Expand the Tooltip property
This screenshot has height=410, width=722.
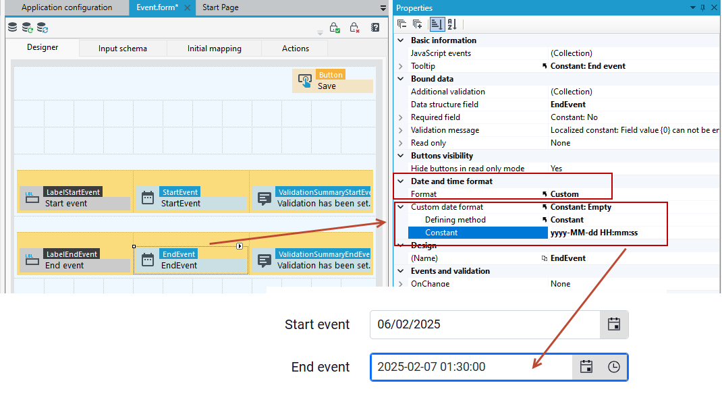tap(401, 66)
